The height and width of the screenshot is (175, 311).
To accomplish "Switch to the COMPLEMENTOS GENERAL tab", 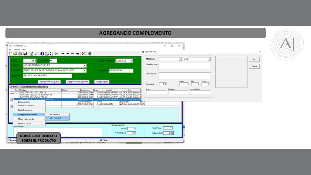I will [33, 87].
